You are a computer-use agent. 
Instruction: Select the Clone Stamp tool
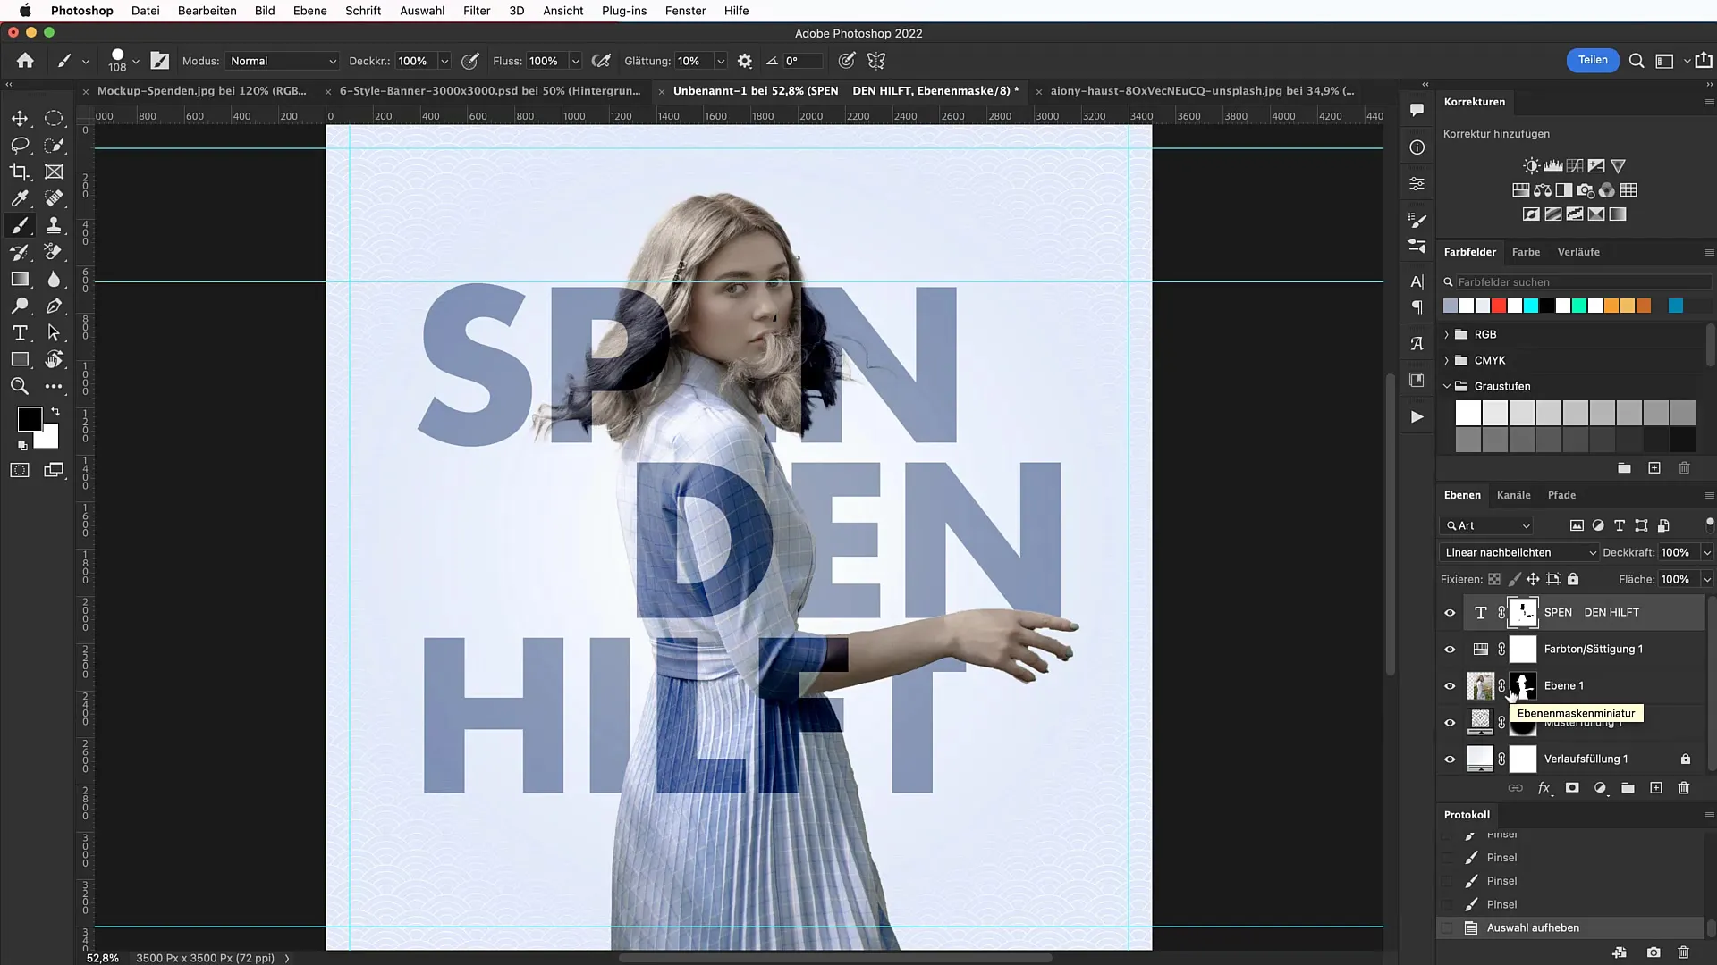tap(54, 225)
